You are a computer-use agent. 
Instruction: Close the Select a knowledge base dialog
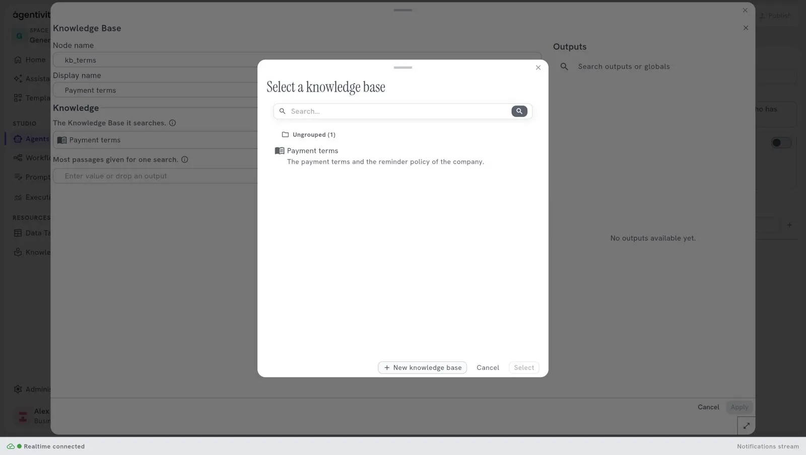tap(538, 67)
